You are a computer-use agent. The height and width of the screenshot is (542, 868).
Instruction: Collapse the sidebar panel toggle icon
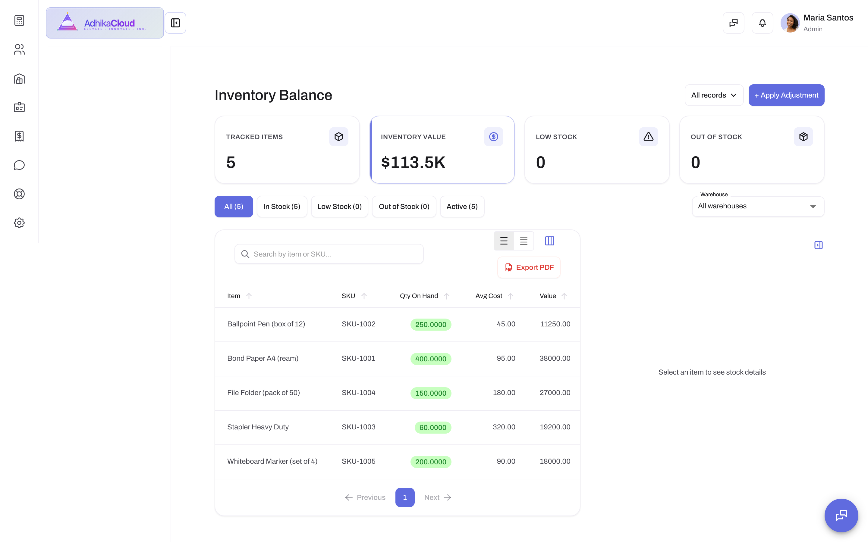point(175,23)
